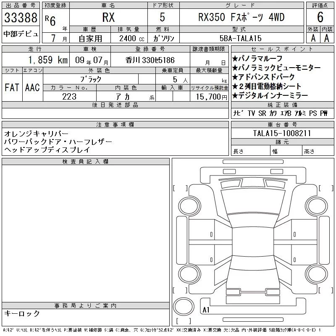Select the recycle deposit 15,700円

click(212, 97)
